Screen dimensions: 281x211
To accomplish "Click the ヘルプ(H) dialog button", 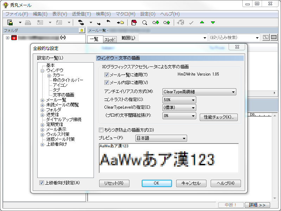I will [226, 183].
